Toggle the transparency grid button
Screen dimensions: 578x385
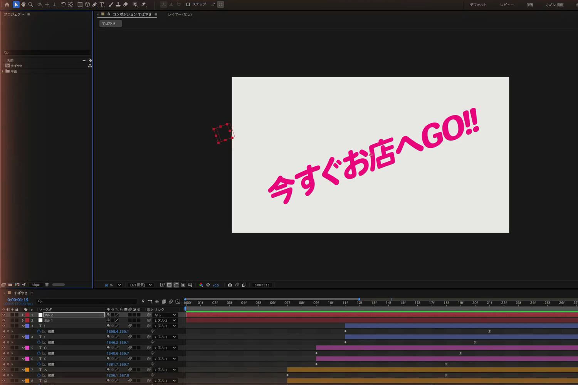coord(169,285)
